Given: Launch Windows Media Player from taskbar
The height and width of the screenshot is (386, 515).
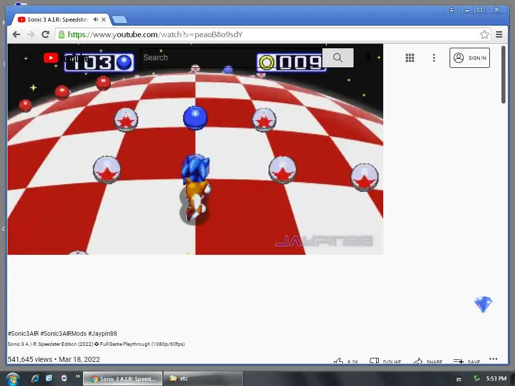Looking at the screenshot, I should point(64,378).
